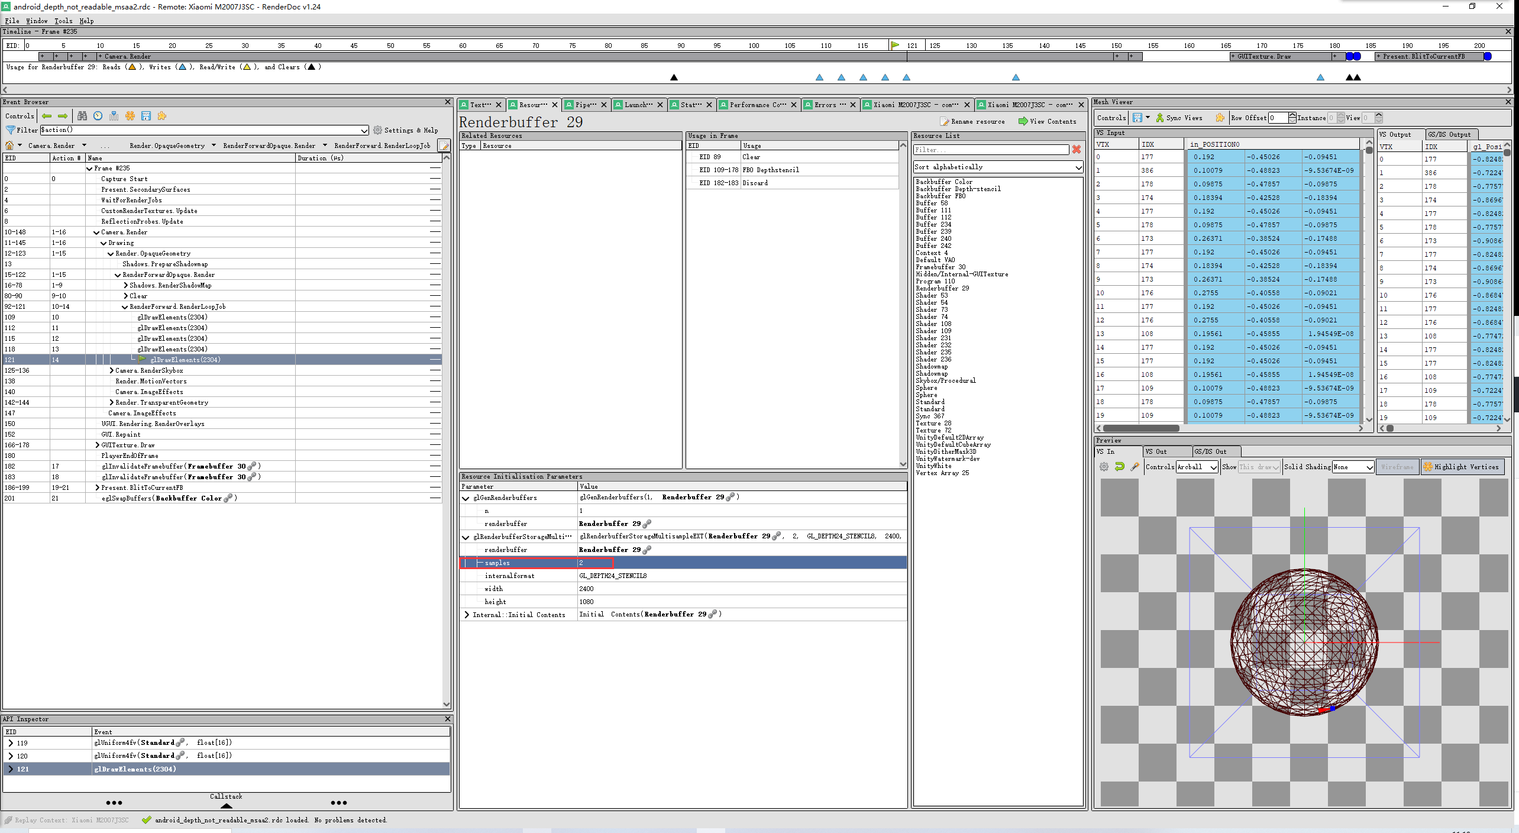Open Settings & Help via gear icon
The image size is (1519, 833).
pyautogui.click(x=377, y=130)
